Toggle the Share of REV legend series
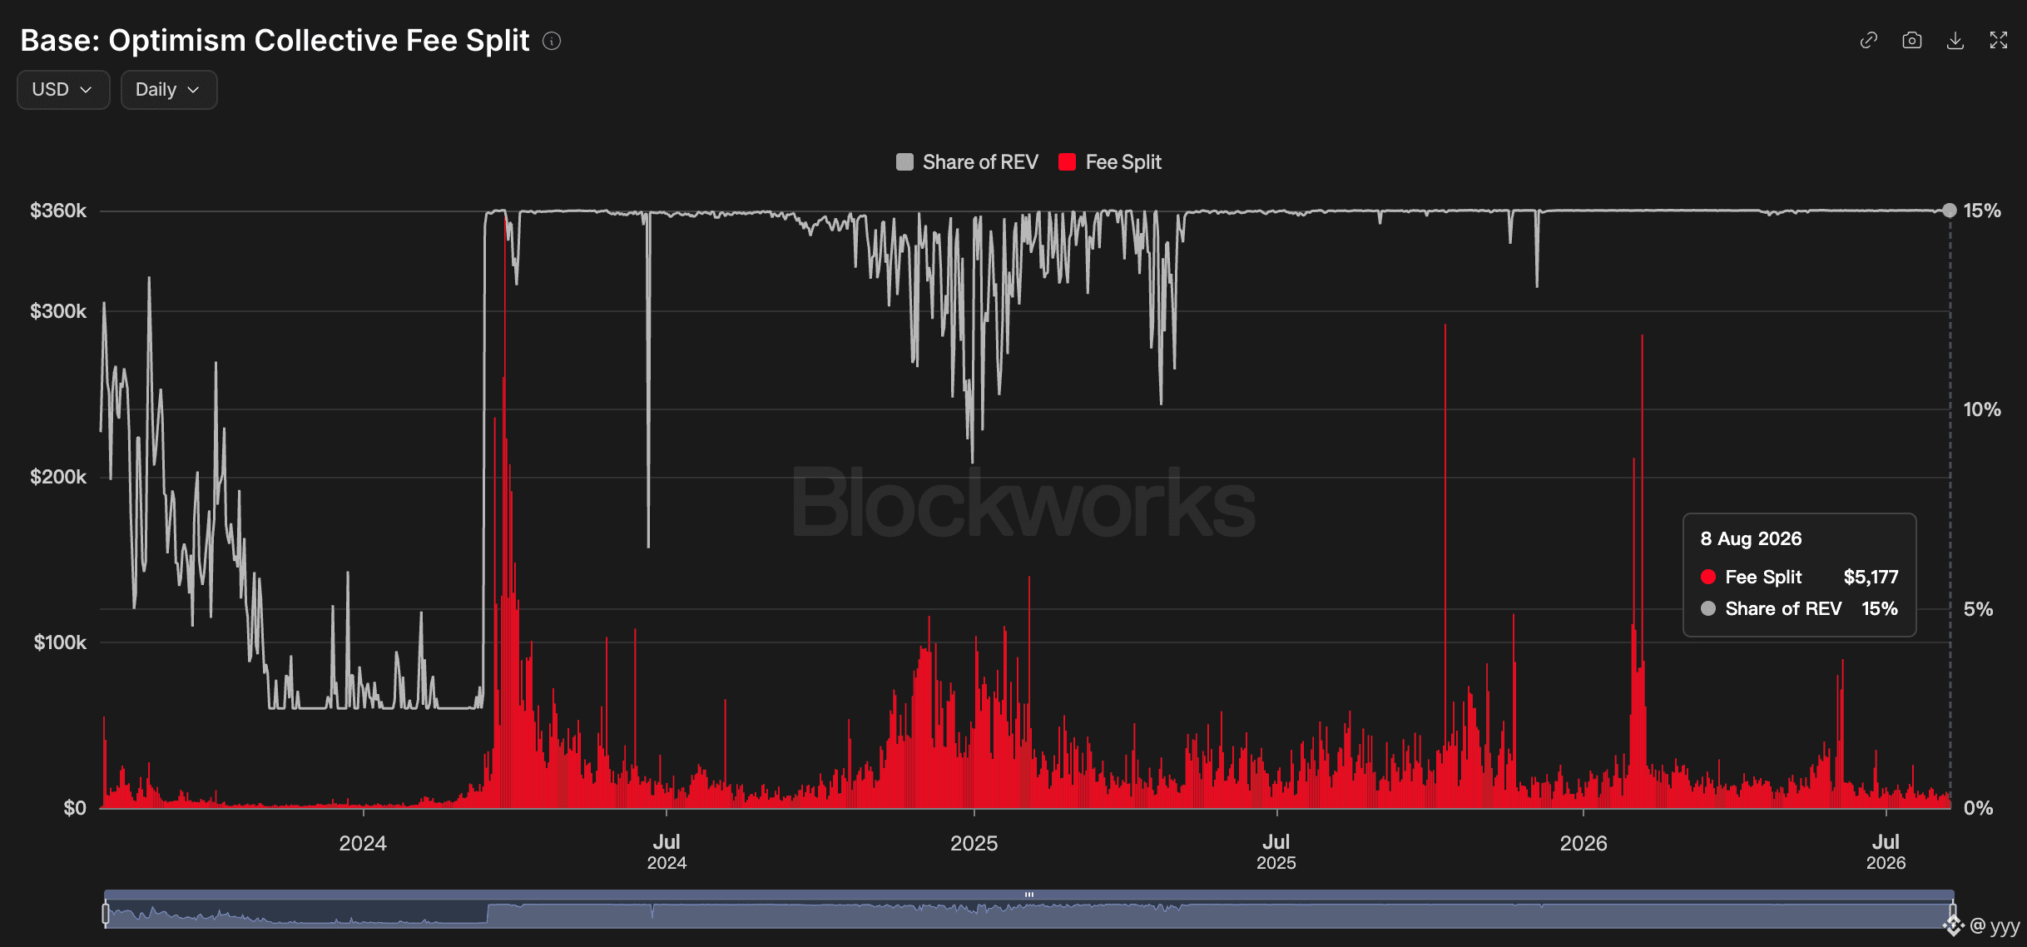The width and height of the screenshot is (2027, 947). click(x=967, y=162)
